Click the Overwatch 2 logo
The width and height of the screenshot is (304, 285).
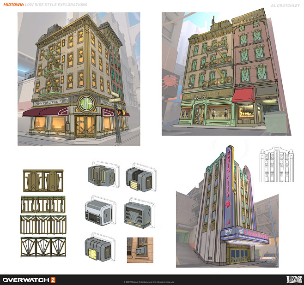[29, 280]
